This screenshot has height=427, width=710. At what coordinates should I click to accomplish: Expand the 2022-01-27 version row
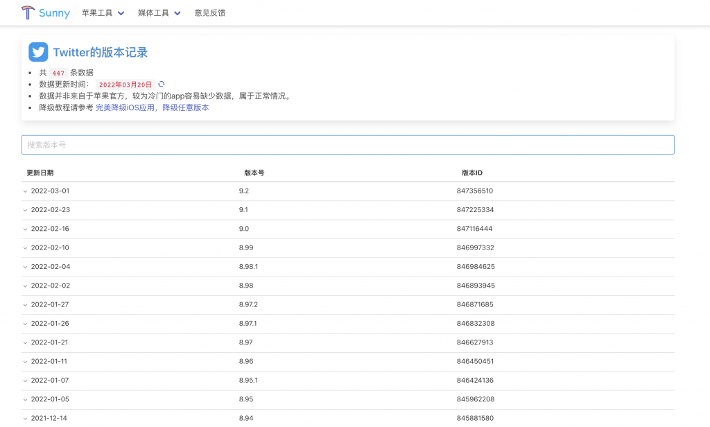(x=26, y=306)
